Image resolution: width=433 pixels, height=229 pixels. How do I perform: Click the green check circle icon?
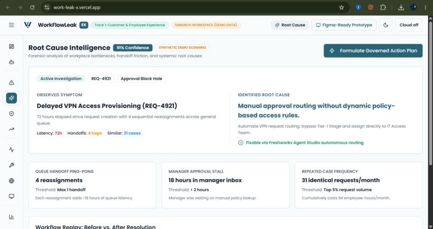pos(241,143)
